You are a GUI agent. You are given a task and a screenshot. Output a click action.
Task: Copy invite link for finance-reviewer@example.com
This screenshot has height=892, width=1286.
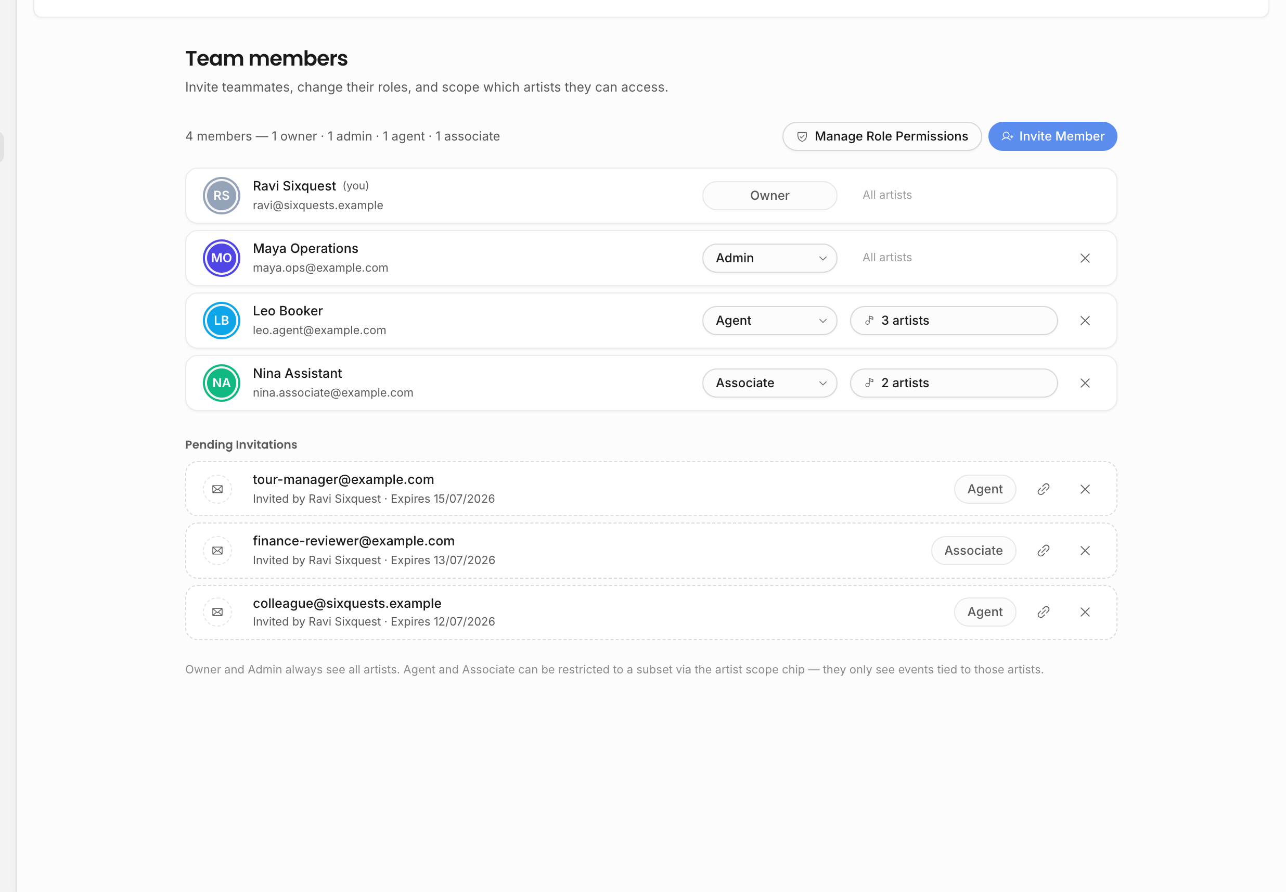1043,551
